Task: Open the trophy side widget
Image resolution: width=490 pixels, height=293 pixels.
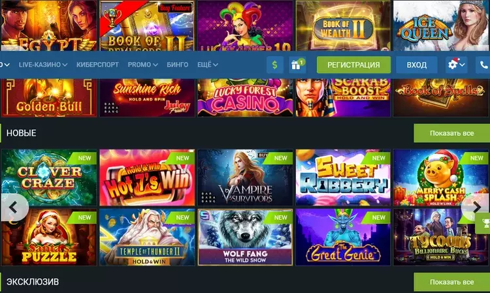Action: point(483,223)
